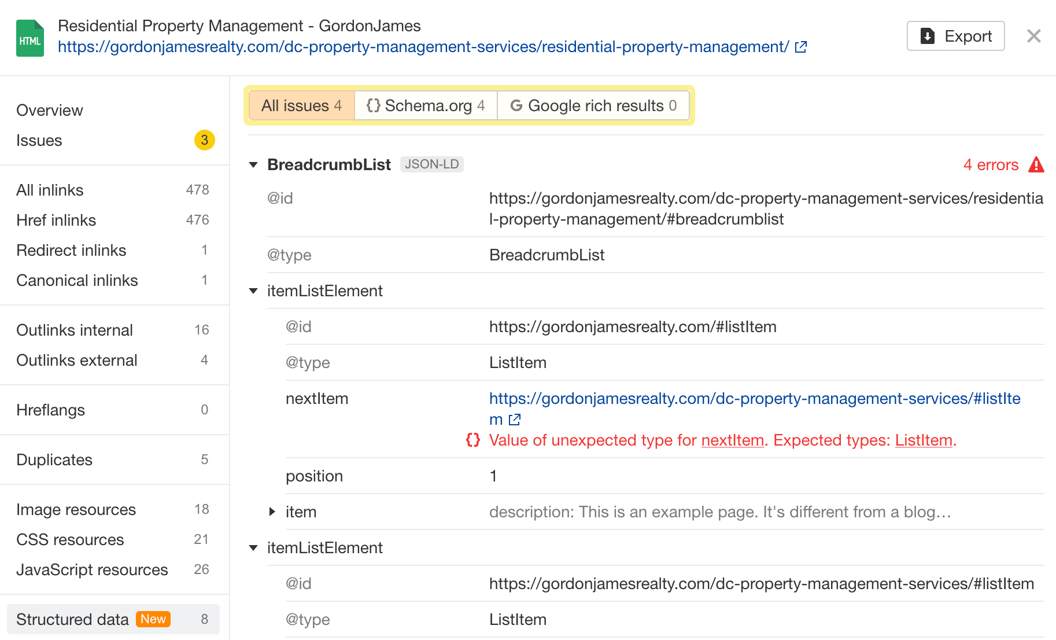Collapse the second itemListElement section

pos(253,547)
